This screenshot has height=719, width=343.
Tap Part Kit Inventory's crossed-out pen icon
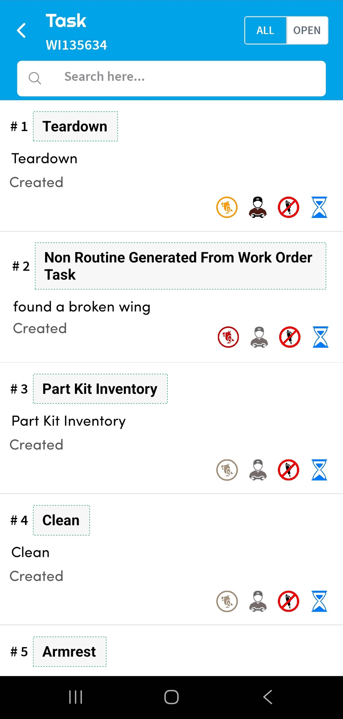(288, 470)
